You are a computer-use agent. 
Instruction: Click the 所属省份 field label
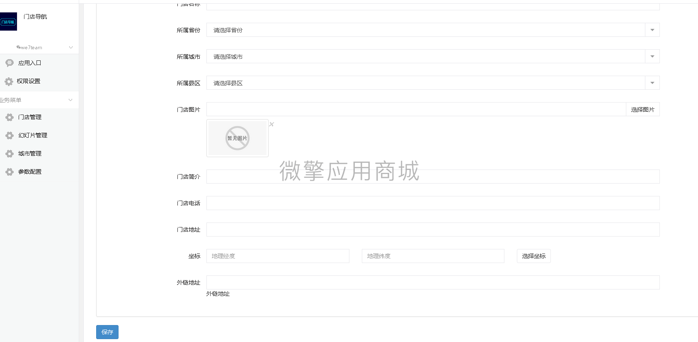tap(189, 30)
